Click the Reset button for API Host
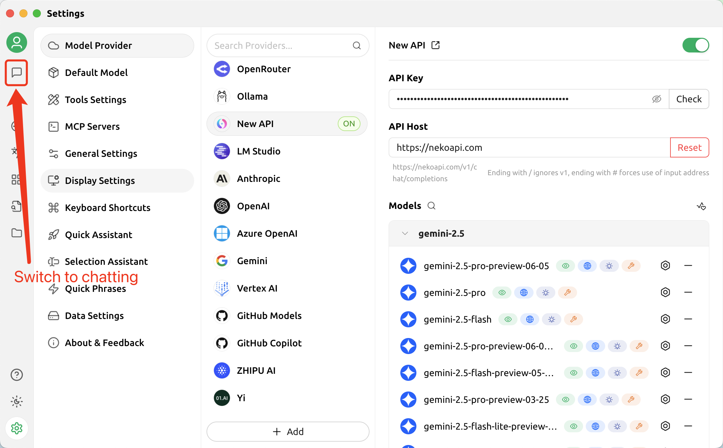The width and height of the screenshot is (723, 448). [689, 147]
